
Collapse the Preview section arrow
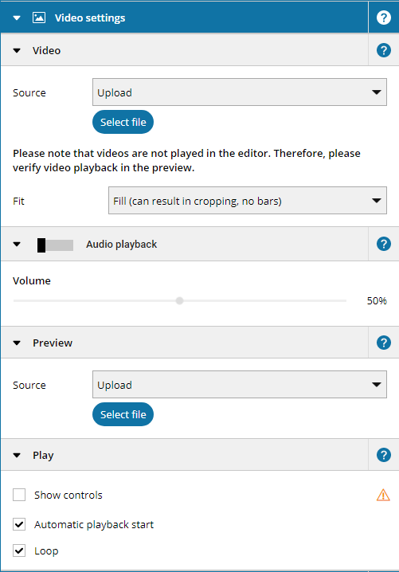pyautogui.click(x=17, y=343)
